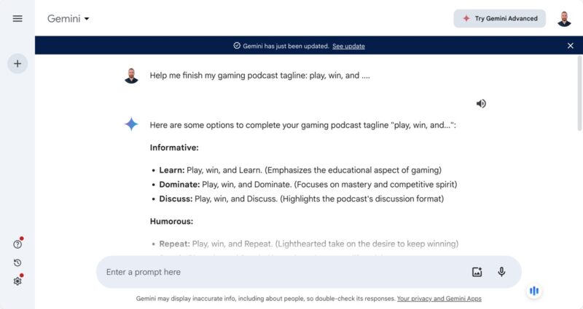Open the hamburger main menu
The image size is (583, 309).
coord(17,19)
